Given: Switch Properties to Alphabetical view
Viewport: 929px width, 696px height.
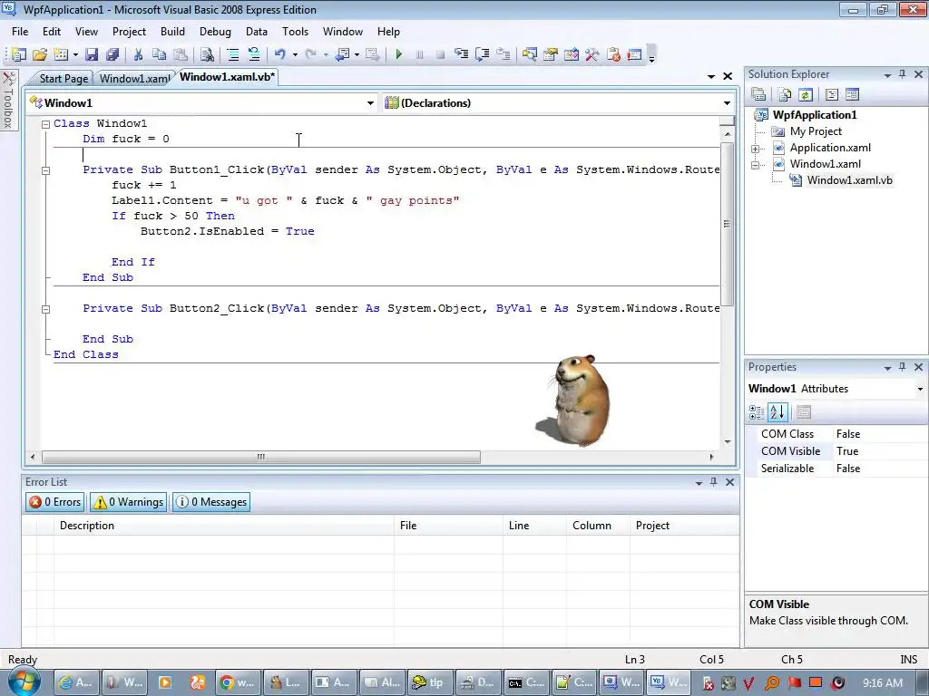Looking at the screenshot, I should (777, 412).
